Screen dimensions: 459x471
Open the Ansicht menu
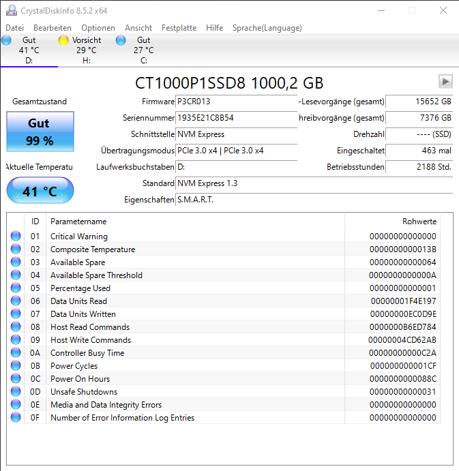138,28
